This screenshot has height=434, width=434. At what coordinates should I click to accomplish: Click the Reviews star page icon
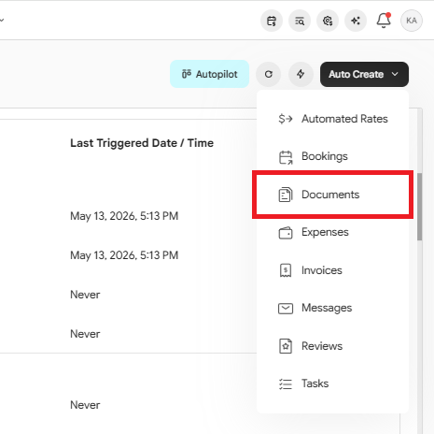click(x=286, y=346)
